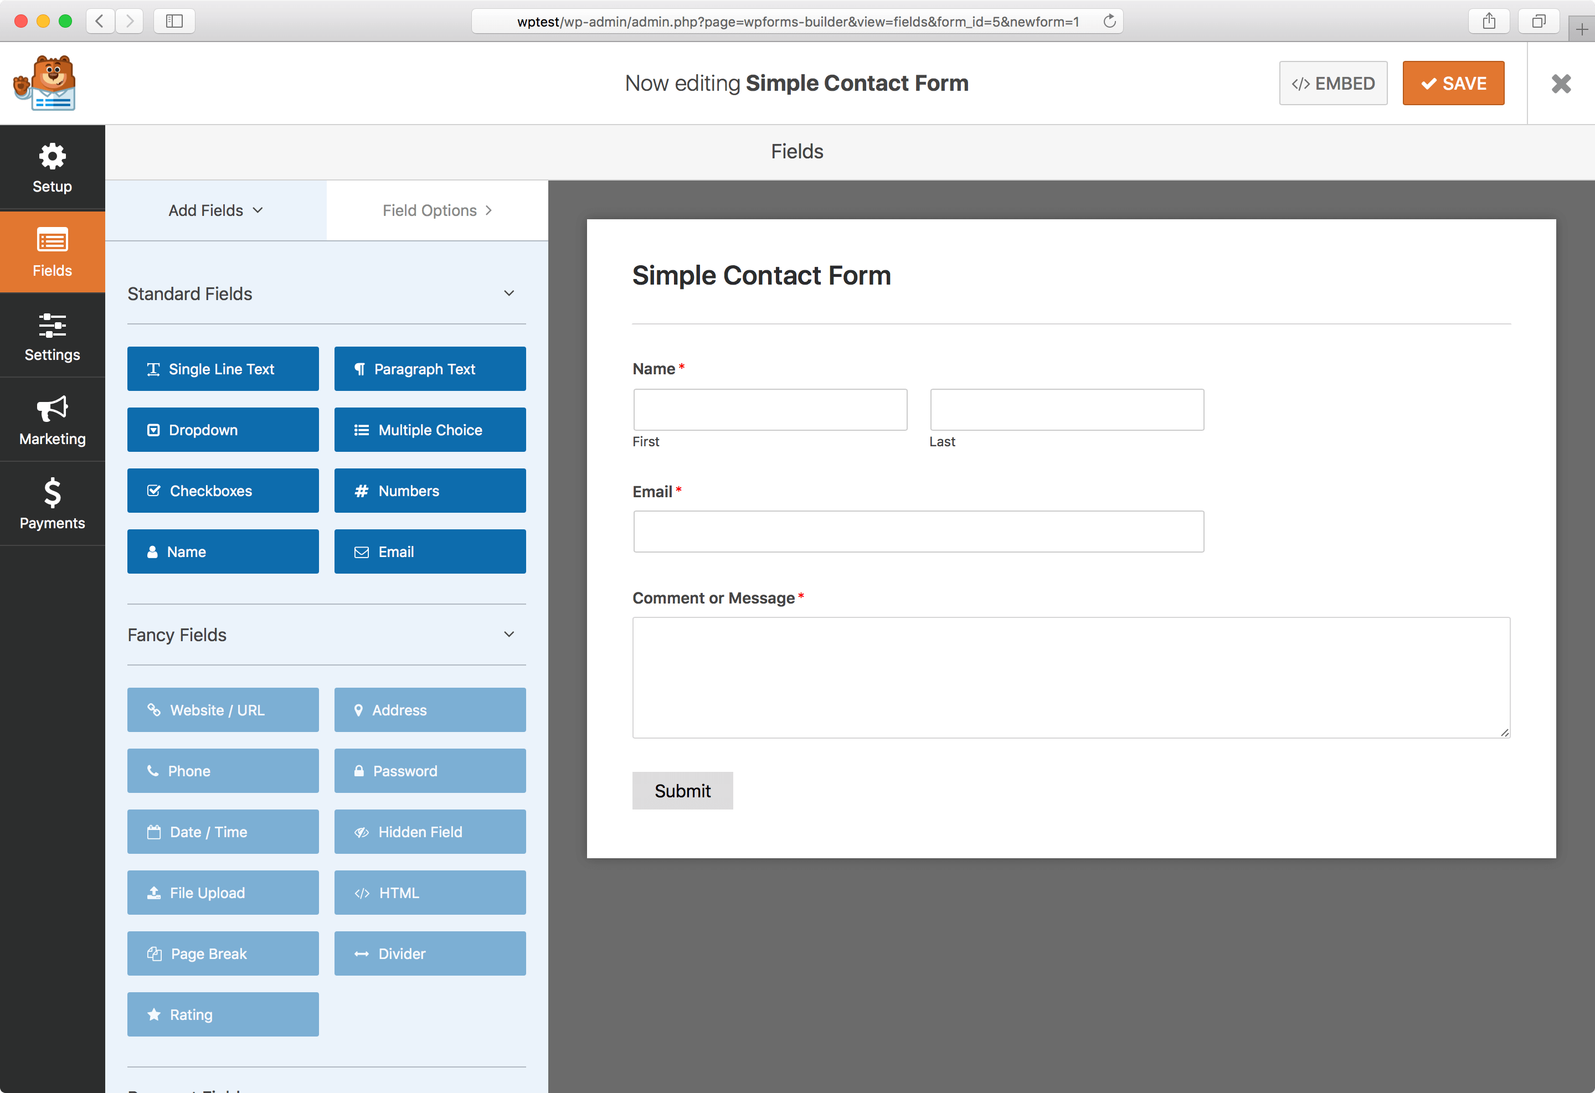This screenshot has height=1093, width=1595.
Task: Click the browser share icon
Action: click(x=1489, y=21)
